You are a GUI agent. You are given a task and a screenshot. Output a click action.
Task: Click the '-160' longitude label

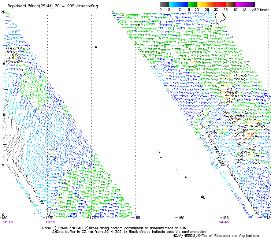point(180,218)
